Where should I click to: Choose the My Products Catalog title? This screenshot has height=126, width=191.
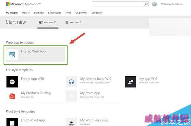coord(36,93)
